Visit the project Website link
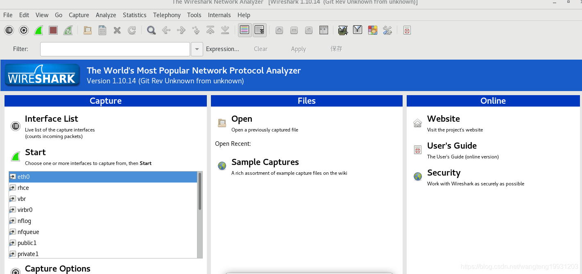 point(444,119)
